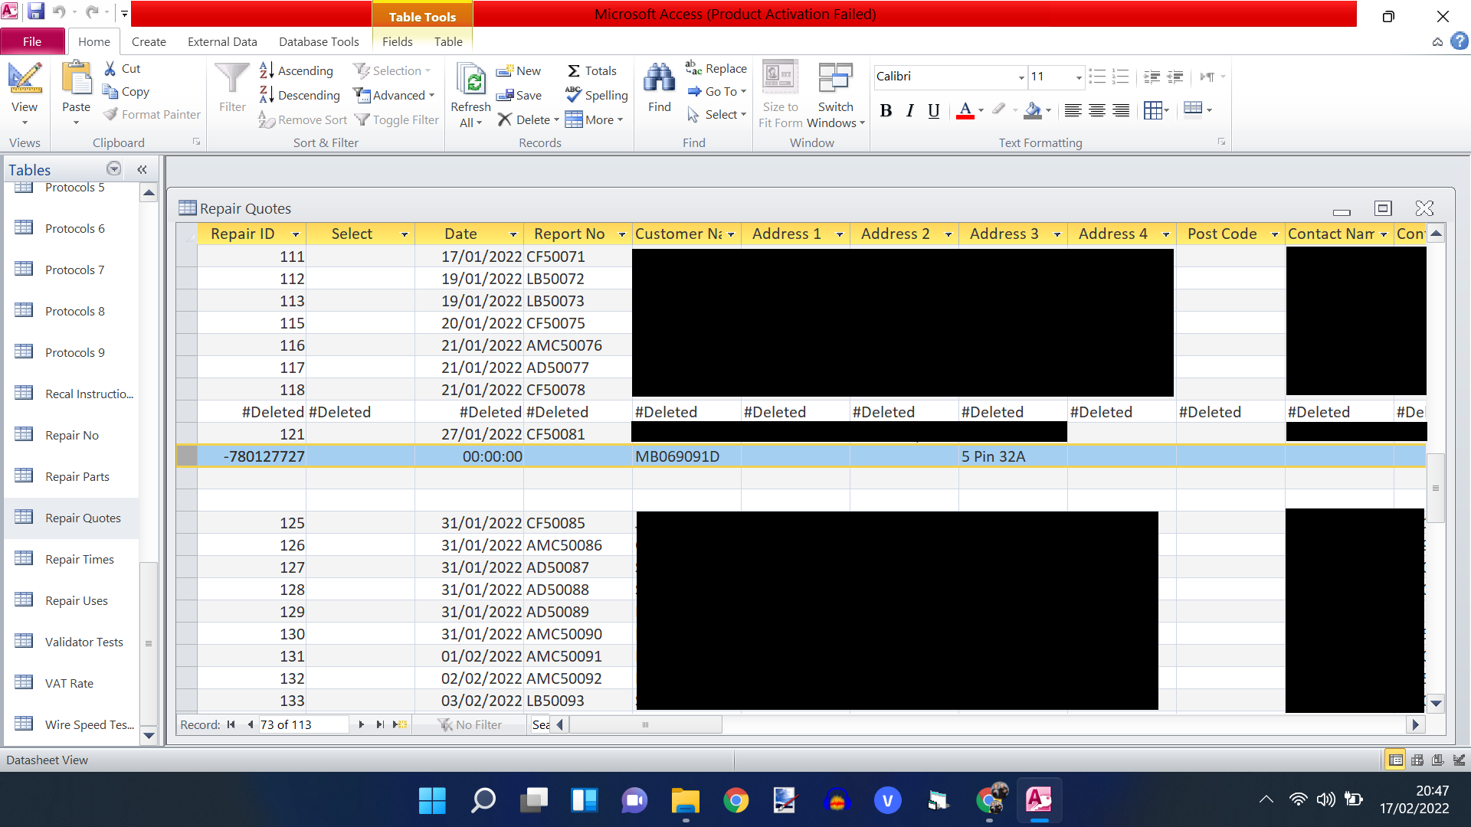
Task: Open the Calibri font name dropdown
Action: [1021, 77]
